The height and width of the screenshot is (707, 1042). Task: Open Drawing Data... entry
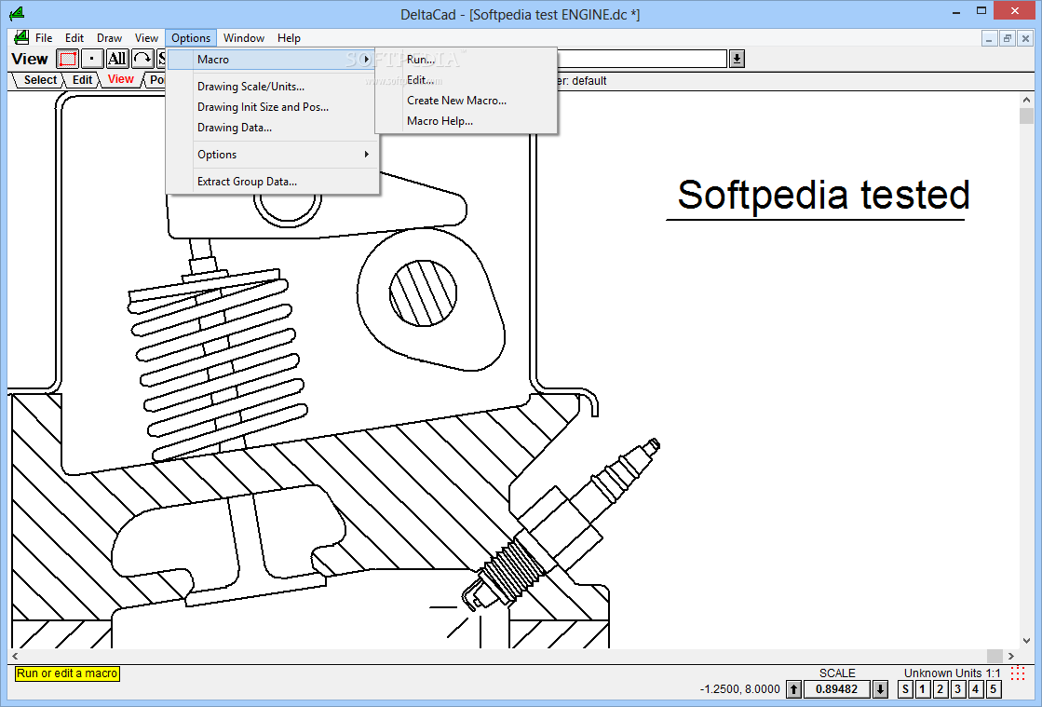pyautogui.click(x=272, y=128)
